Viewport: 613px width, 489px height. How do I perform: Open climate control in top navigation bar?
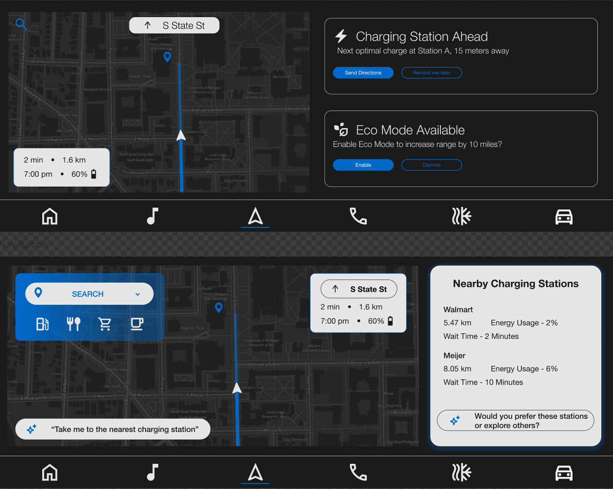(461, 216)
